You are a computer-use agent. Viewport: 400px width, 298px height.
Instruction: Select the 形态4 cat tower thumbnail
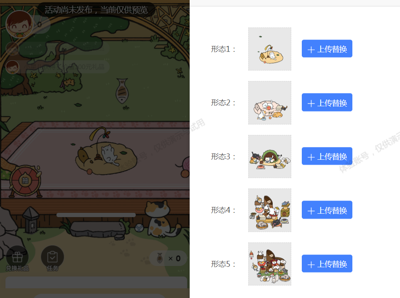[x=270, y=210]
